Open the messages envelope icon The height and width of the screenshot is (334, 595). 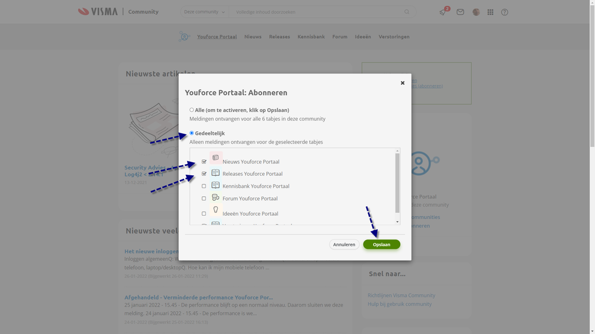pyautogui.click(x=460, y=12)
